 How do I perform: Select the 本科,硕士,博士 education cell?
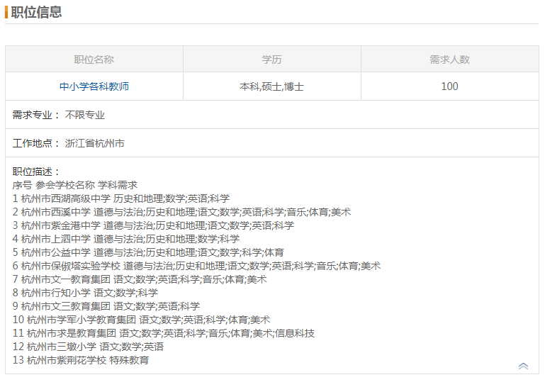click(x=272, y=86)
